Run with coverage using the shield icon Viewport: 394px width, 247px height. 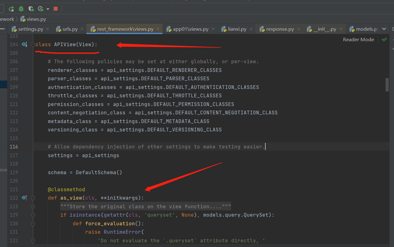coord(31,9)
